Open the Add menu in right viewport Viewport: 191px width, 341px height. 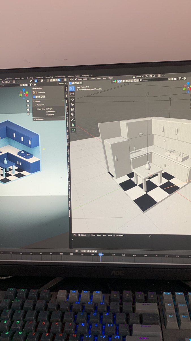pyautogui.click(x=105, y=78)
